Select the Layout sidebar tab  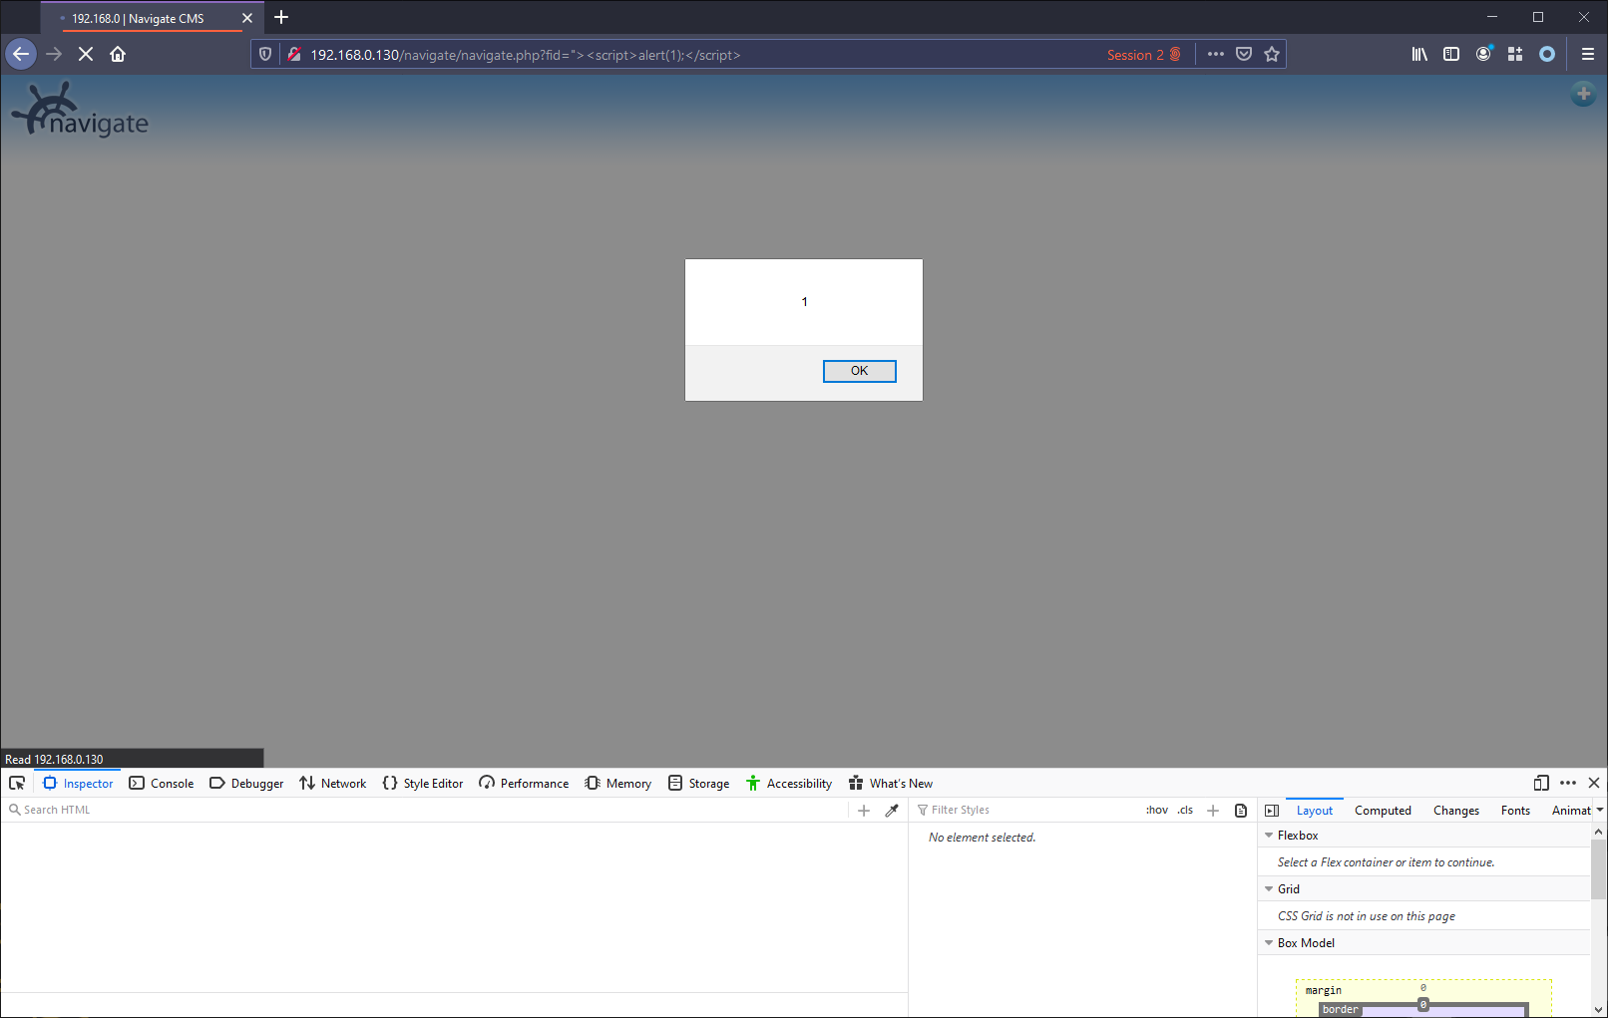point(1315,811)
